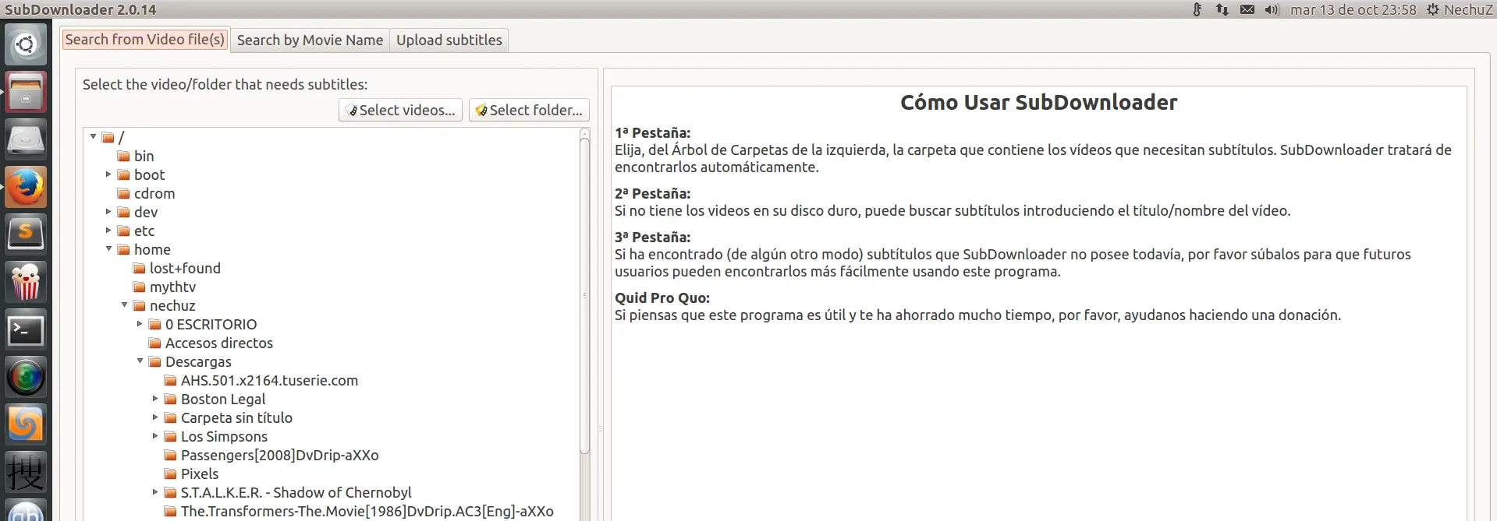Collapse the Descargas folder
Image resolution: width=1497 pixels, height=521 pixels.
coord(140,361)
